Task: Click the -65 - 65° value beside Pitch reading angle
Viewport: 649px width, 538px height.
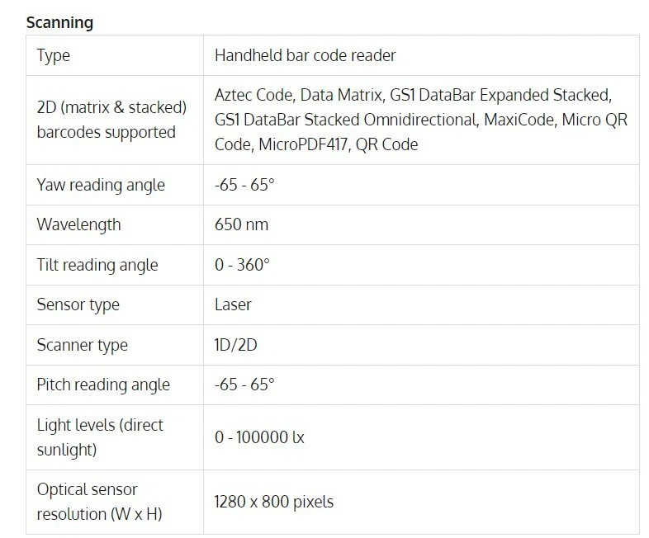Action: pyautogui.click(x=244, y=385)
